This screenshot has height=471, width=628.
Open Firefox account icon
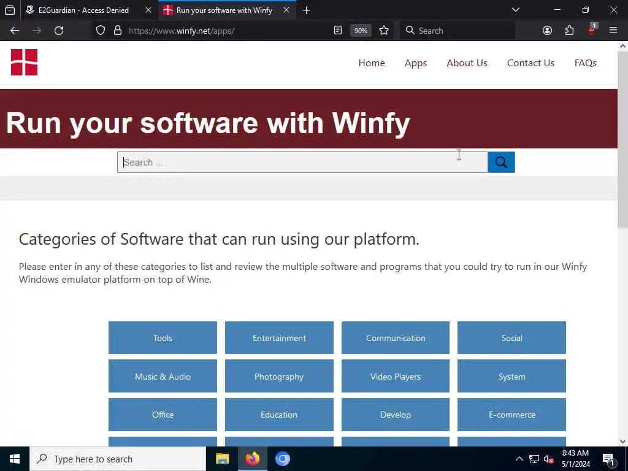[x=547, y=31]
